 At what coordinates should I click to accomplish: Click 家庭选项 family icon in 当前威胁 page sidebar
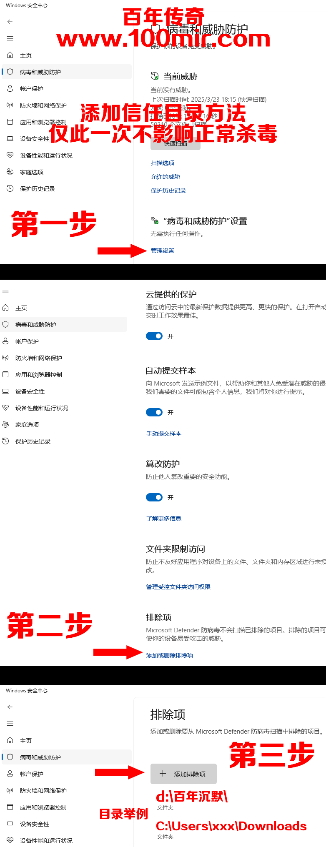tap(10, 172)
